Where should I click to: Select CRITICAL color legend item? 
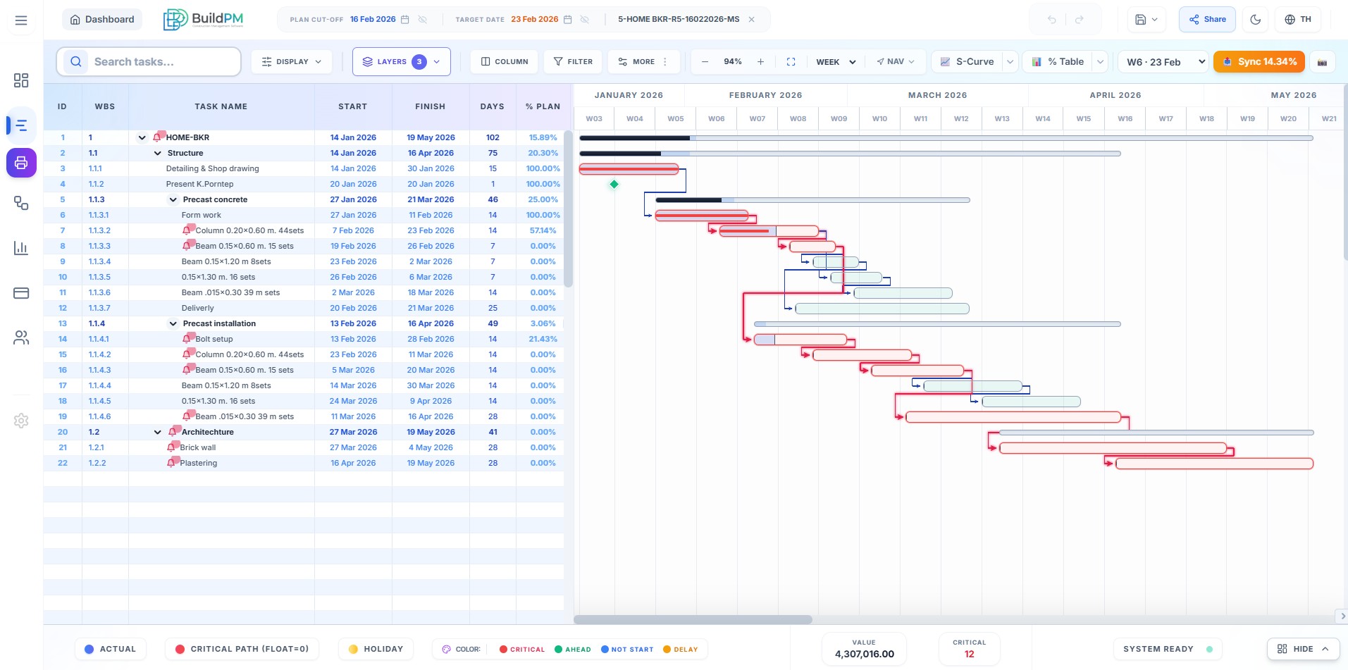[522, 649]
